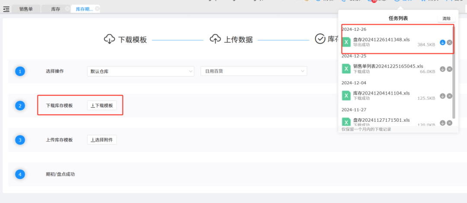Click step number 3 circle
The height and width of the screenshot is (203, 467).
coord(20,140)
